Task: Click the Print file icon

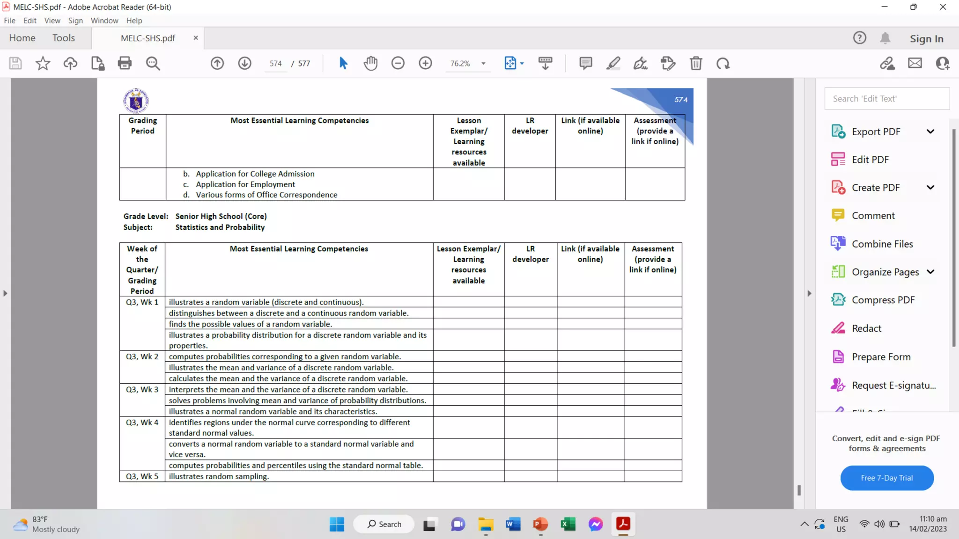Action: (x=125, y=63)
